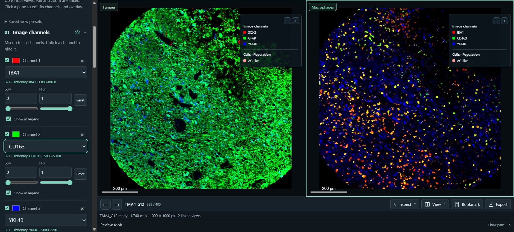Go to previous core with left arrow
Image resolution: width=514 pixels, height=232 pixels.
[105, 205]
